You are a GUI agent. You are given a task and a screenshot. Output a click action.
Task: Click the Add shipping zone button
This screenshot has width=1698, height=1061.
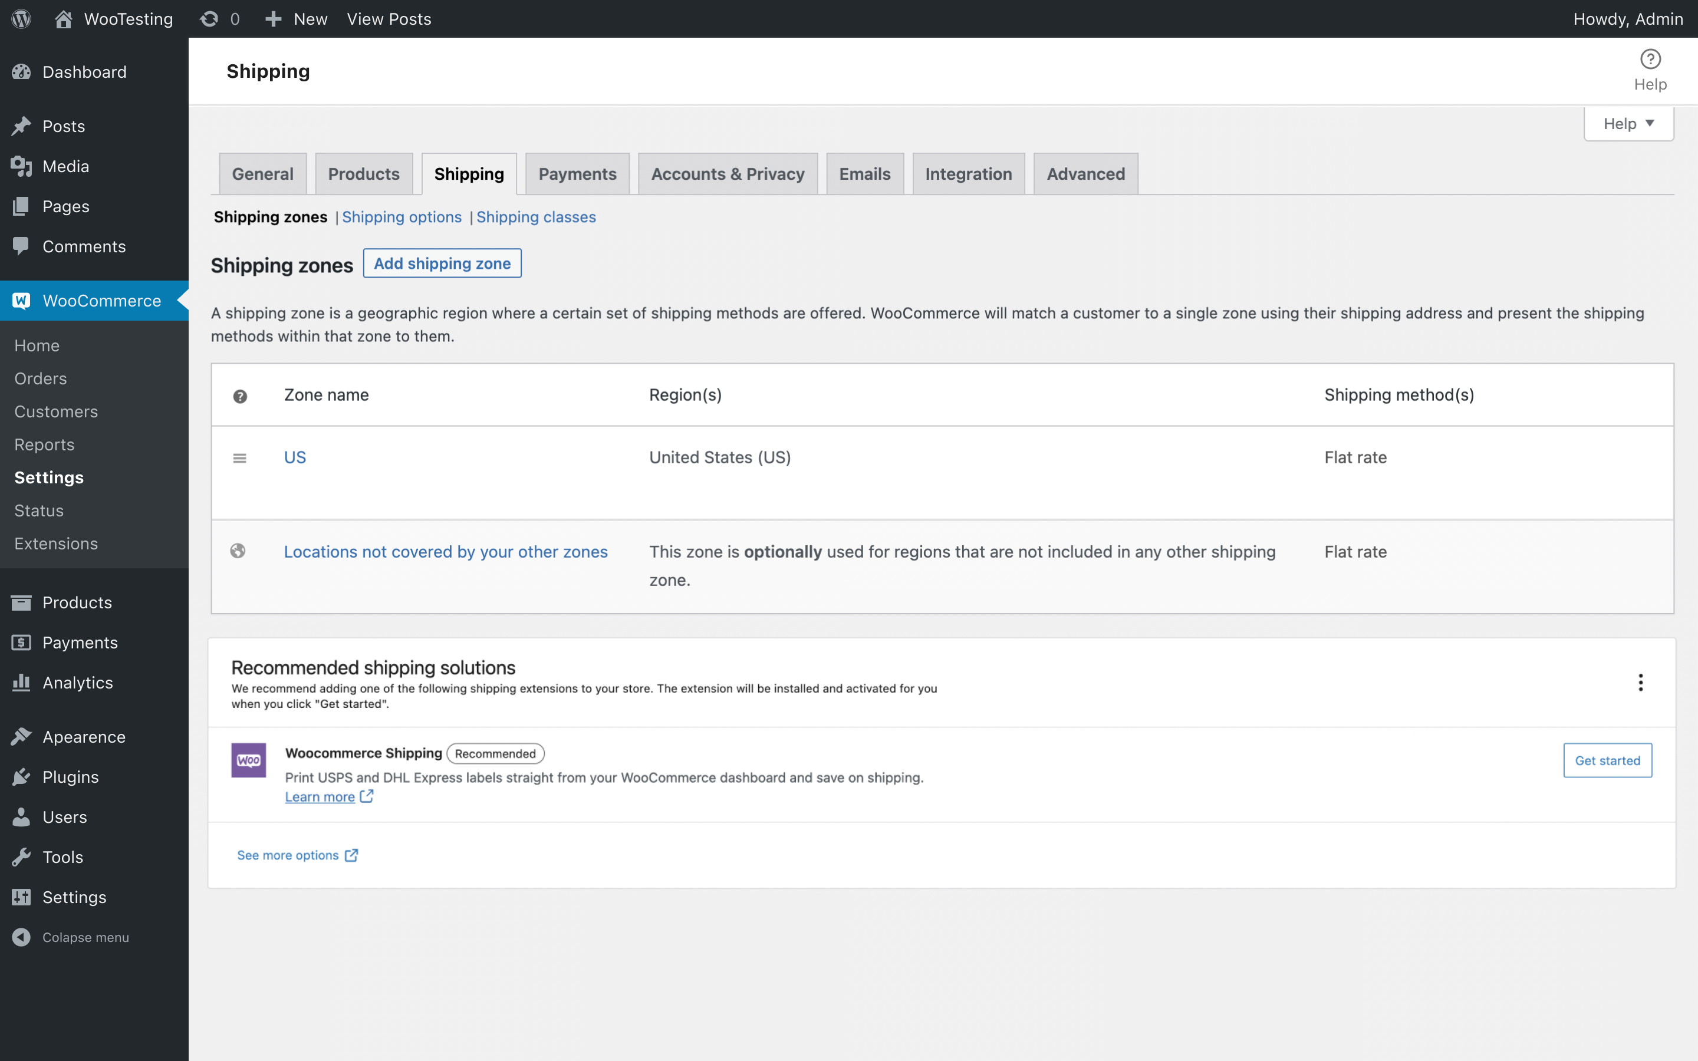(x=442, y=263)
